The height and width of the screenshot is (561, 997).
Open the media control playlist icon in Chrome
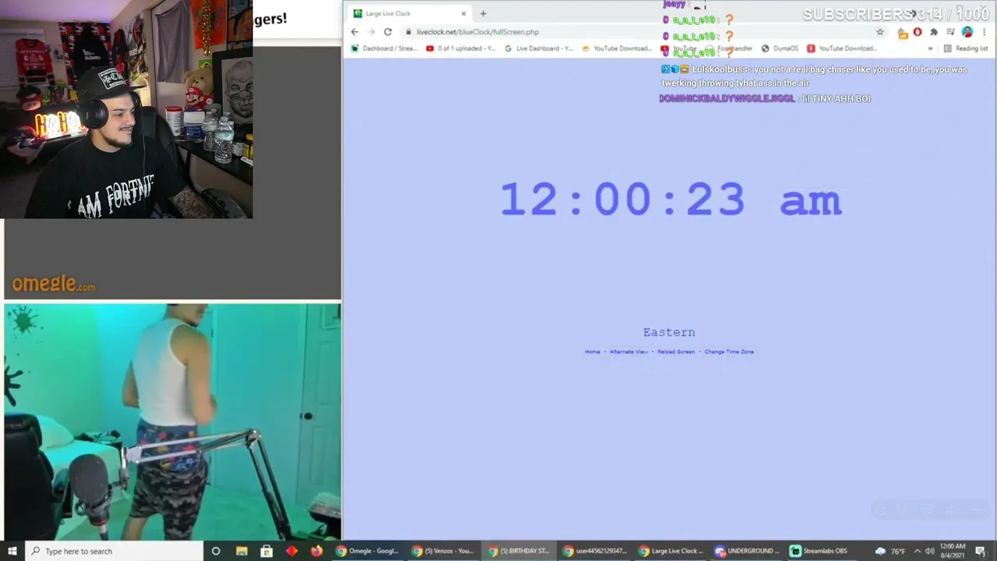click(951, 32)
